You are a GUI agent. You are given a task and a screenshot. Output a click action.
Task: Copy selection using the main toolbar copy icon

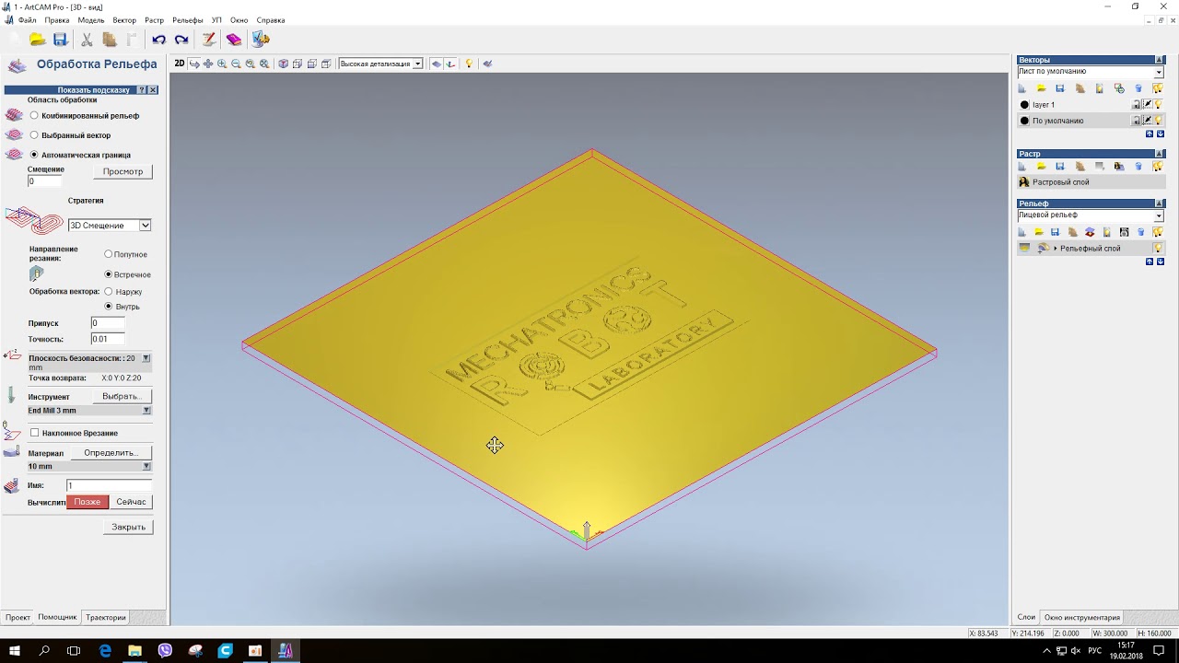[x=110, y=40]
